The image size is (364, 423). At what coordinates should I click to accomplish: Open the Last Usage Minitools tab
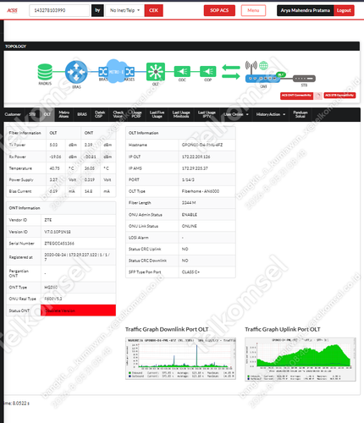181,114
